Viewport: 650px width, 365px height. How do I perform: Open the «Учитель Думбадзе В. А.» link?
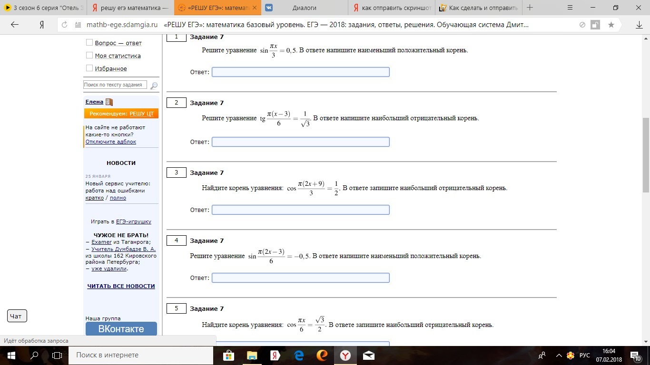tap(124, 249)
